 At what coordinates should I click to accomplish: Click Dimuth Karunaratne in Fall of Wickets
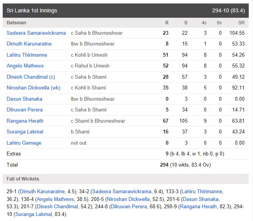click(42, 191)
